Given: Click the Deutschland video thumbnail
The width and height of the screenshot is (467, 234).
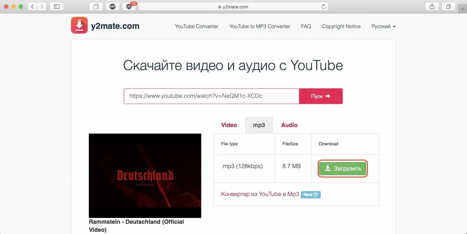Looking at the screenshot, I should (145, 176).
